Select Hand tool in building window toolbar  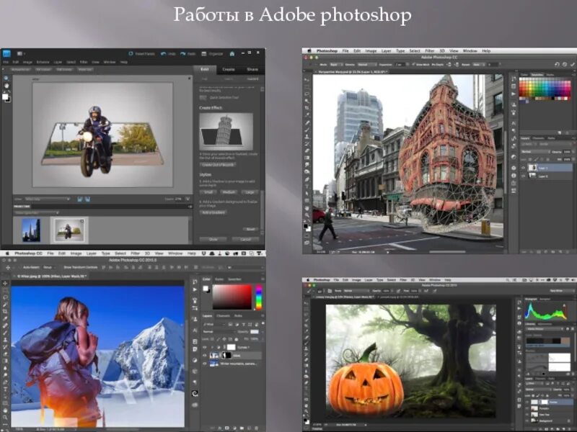307,208
